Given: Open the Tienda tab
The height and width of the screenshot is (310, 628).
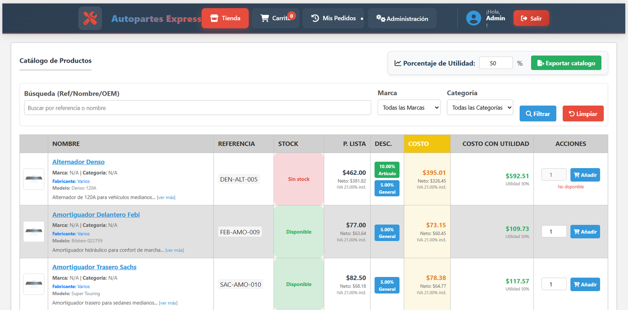Looking at the screenshot, I should pyautogui.click(x=225, y=18).
